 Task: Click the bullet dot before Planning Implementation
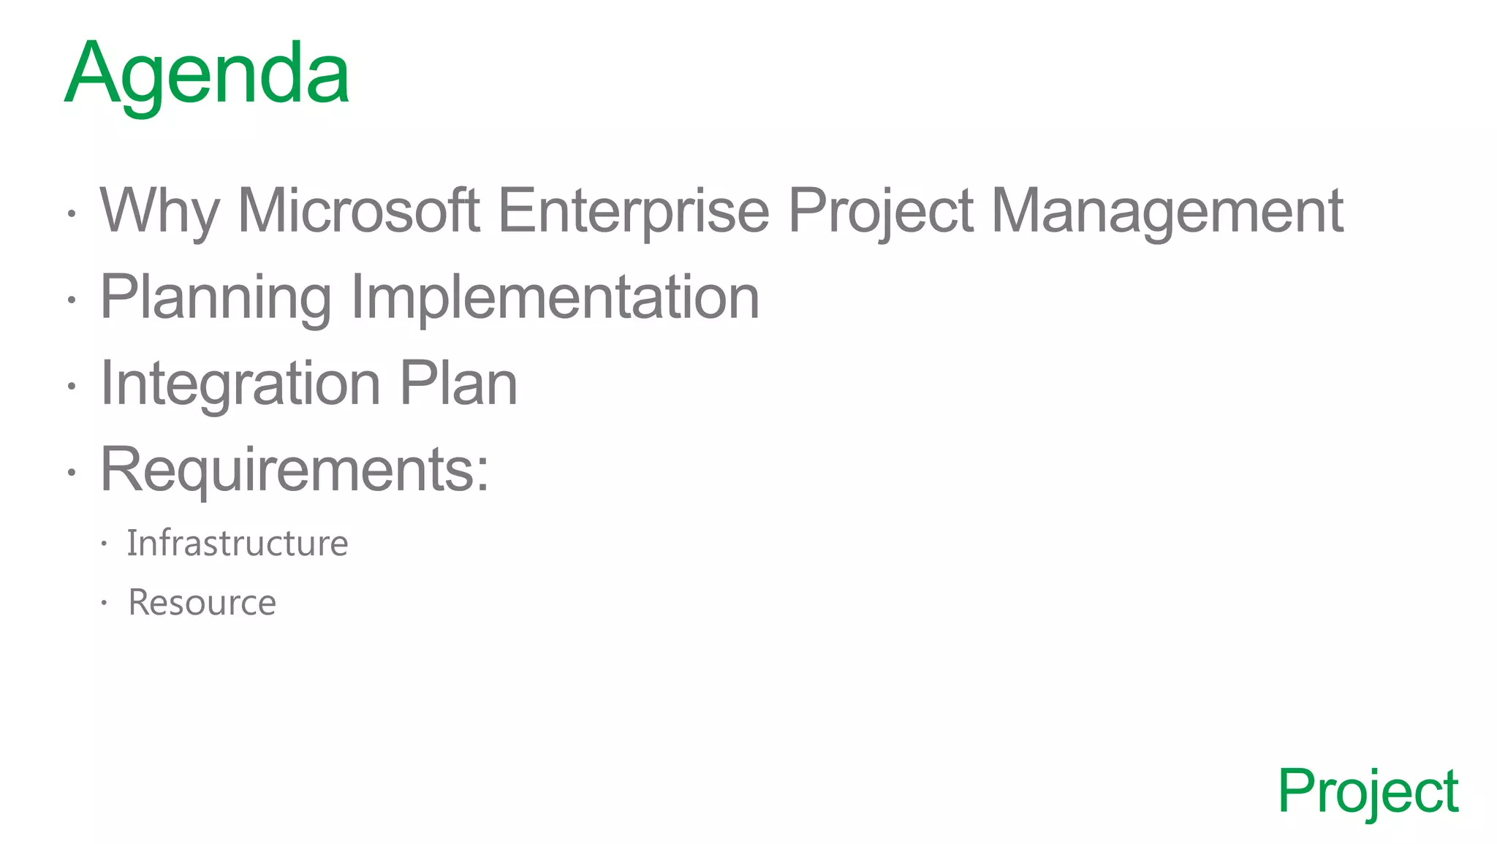pyautogui.click(x=71, y=300)
